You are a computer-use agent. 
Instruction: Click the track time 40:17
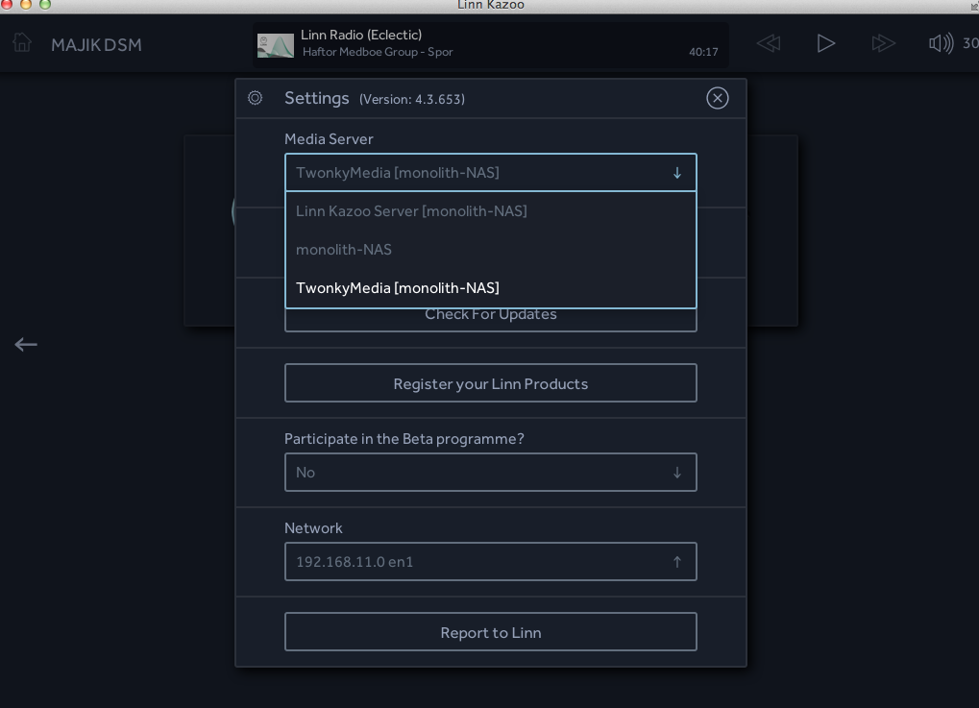click(703, 52)
